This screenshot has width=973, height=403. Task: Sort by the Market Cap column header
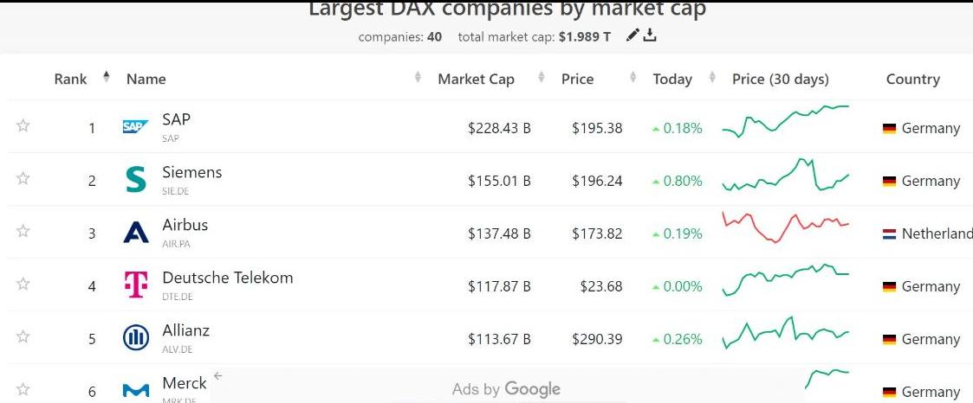pyautogui.click(x=476, y=79)
